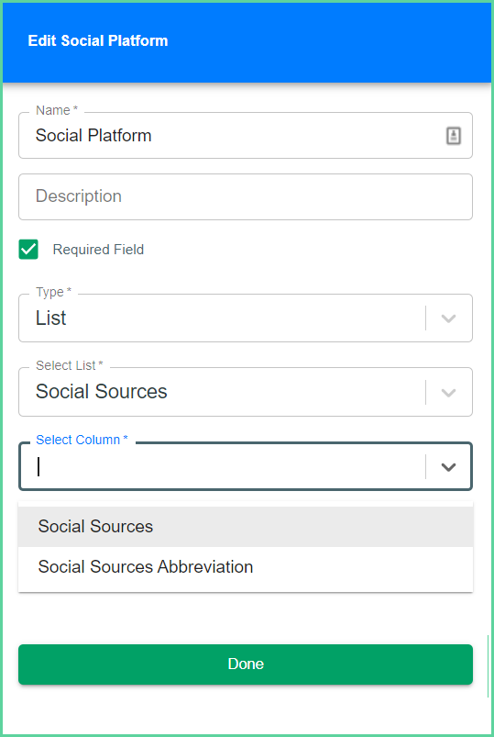The image size is (494, 737).
Task: Click the Name field label
Action: click(57, 110)
